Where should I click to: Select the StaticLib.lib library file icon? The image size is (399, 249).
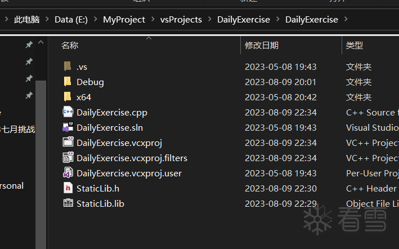coord(68,203)
